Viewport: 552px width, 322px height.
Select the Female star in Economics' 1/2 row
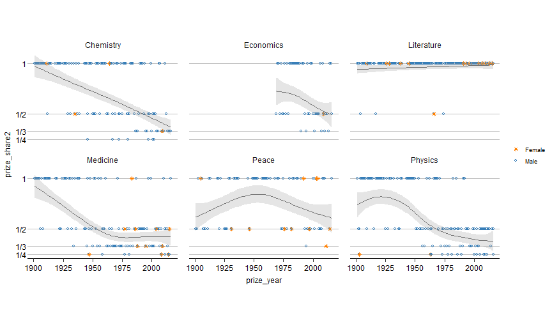click(x=324, y=114)
